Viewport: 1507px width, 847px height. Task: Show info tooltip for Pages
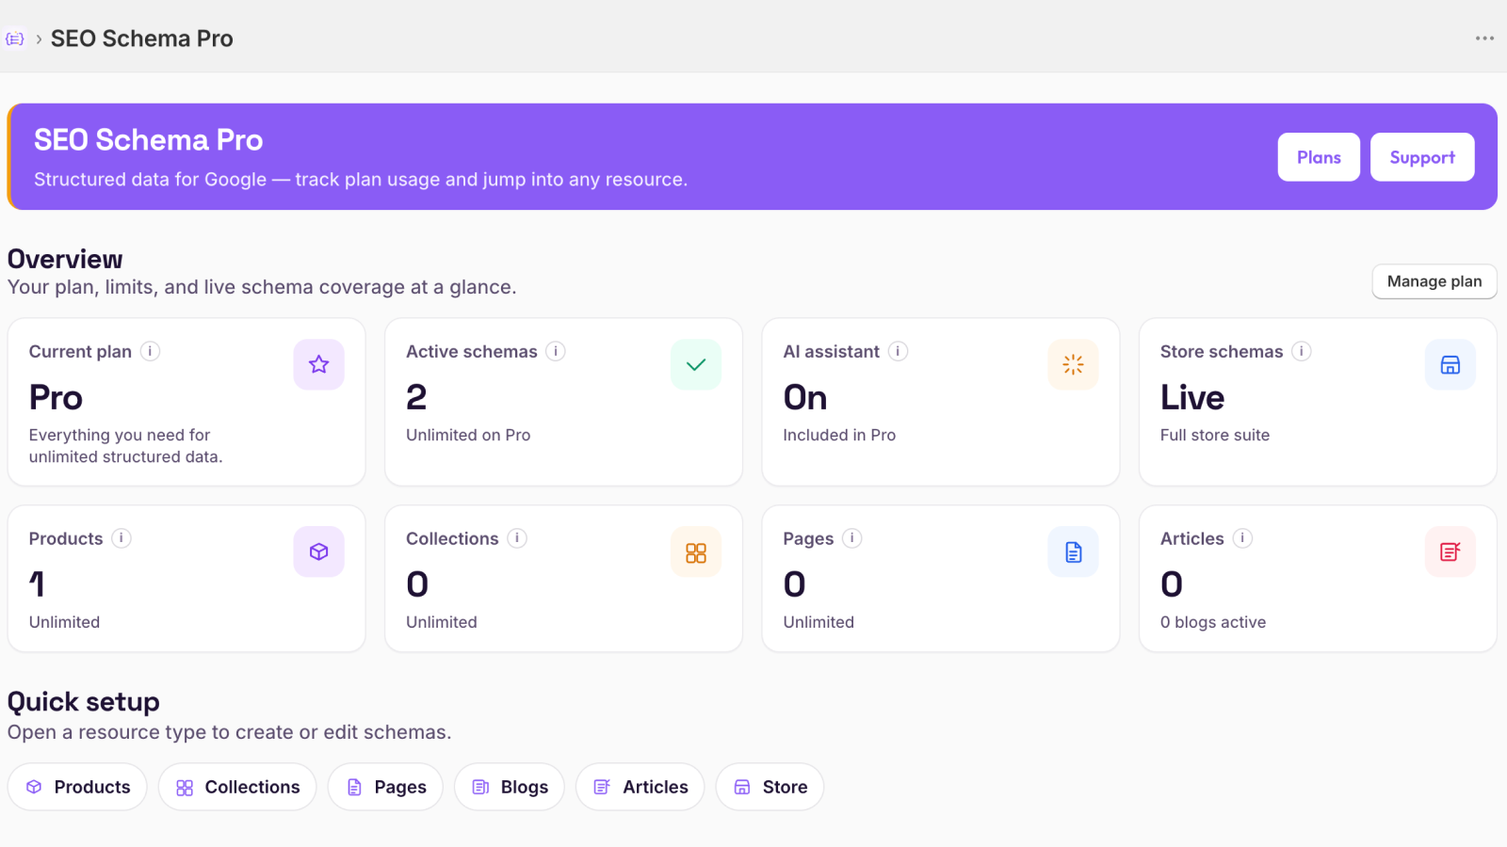click(x=852, y=538)
